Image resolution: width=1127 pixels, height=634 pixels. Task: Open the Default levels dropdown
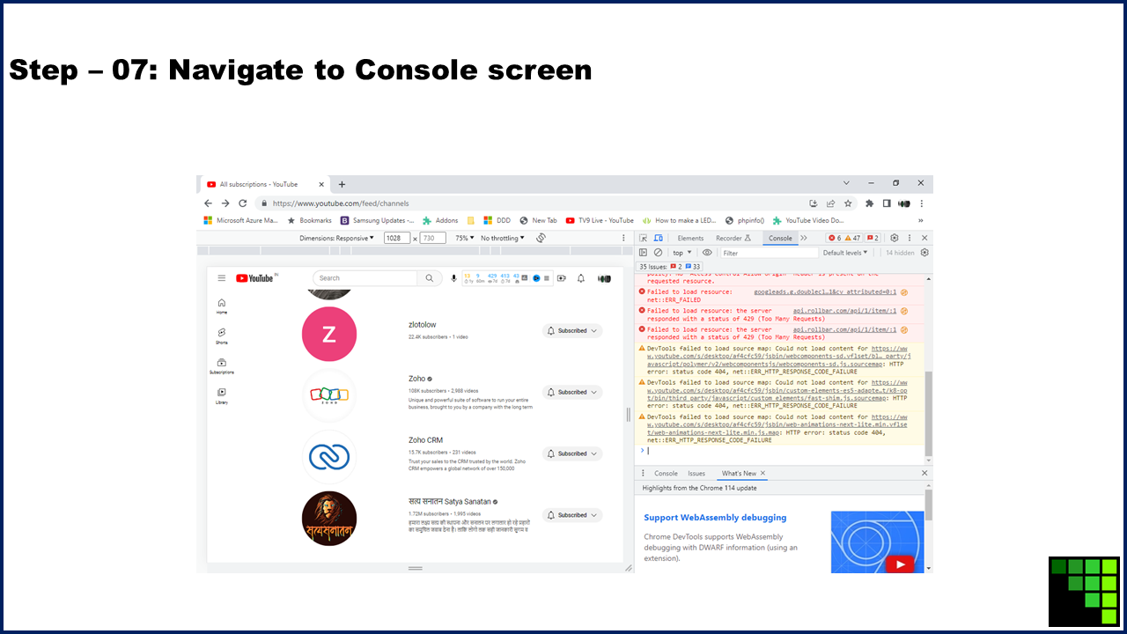click(x=843, y=253)
